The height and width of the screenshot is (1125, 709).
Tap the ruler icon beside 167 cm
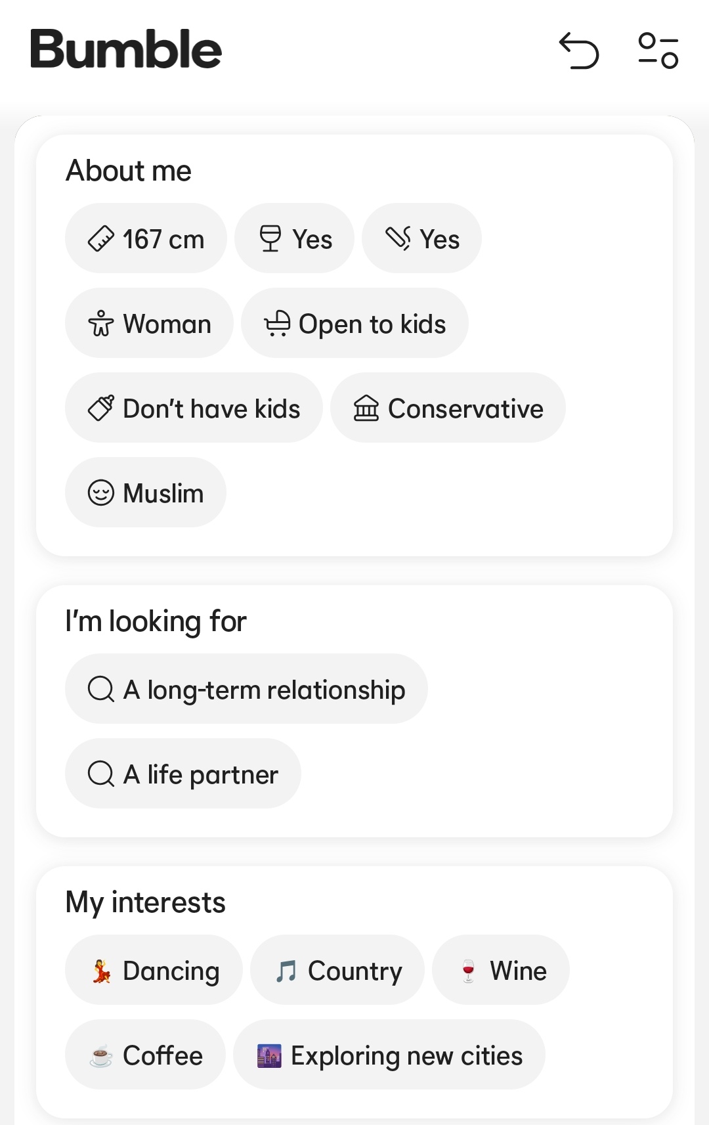pos(101,238)
